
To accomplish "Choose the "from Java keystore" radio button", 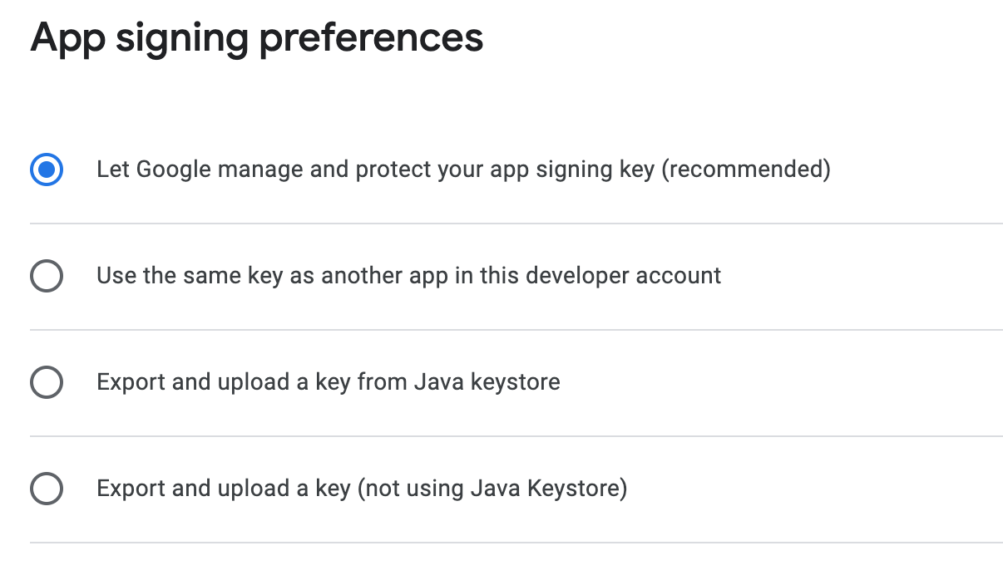I will coord(47,382).
